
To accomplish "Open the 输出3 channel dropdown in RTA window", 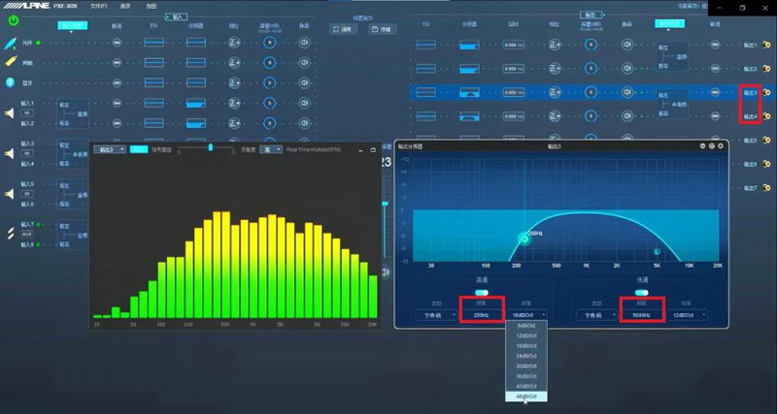I will pyautogui.click(x=110, y=149).
